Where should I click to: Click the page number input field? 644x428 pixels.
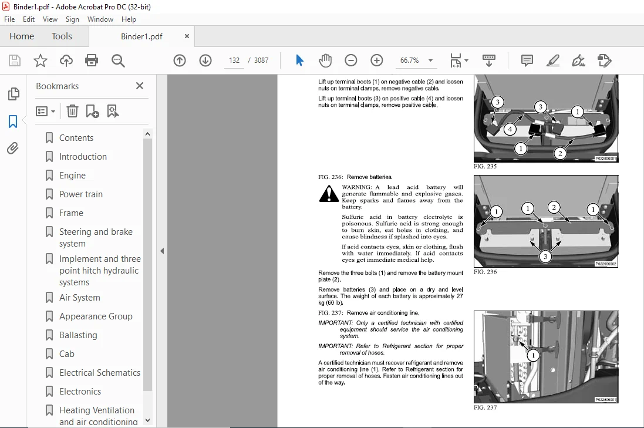click(x=234, y=60)
